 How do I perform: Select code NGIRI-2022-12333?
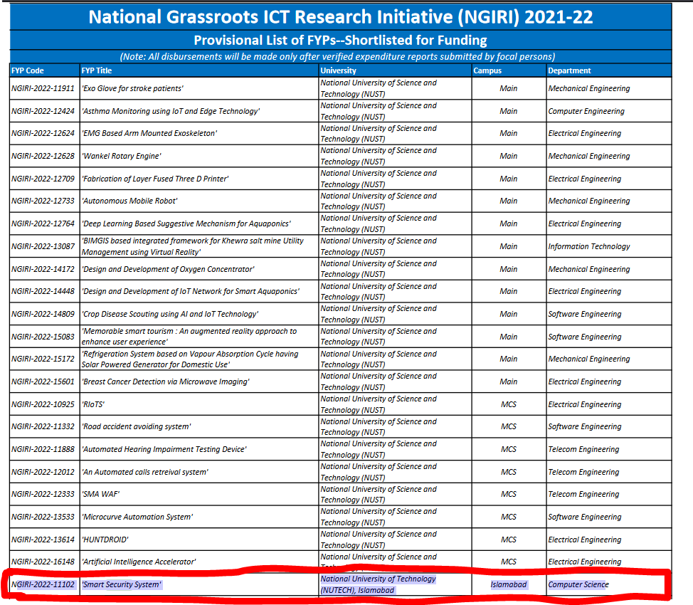click(x=43, y=495)
